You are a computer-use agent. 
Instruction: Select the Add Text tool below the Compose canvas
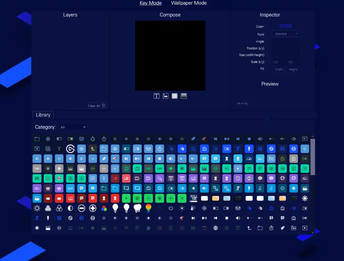156,96
